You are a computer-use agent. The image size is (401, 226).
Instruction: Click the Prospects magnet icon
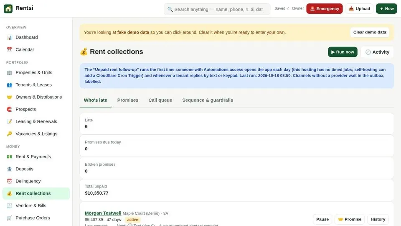point(10,109)
